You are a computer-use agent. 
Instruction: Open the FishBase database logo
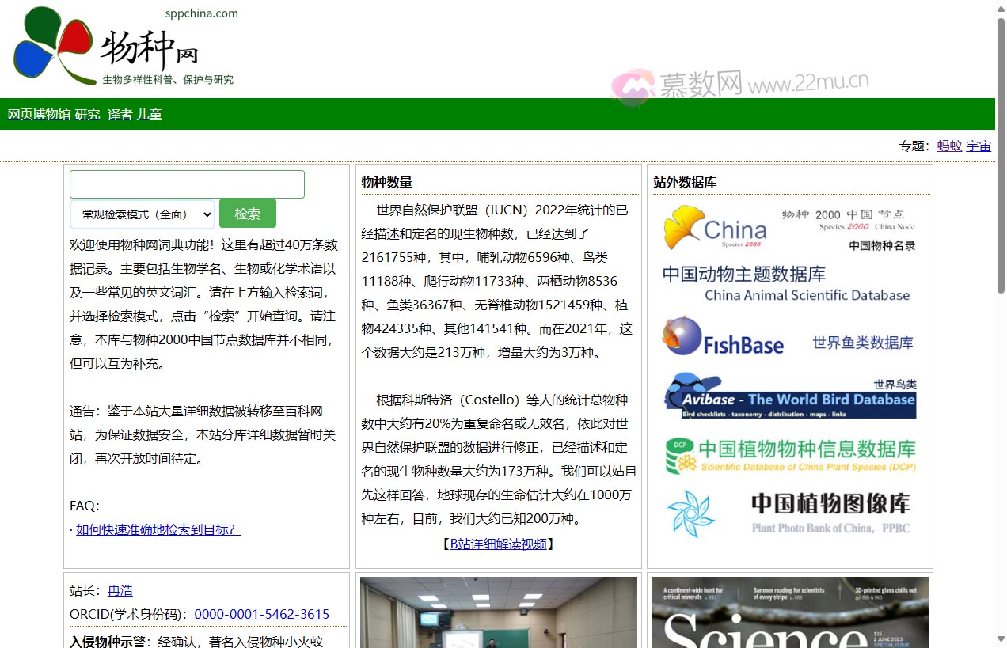789,337
